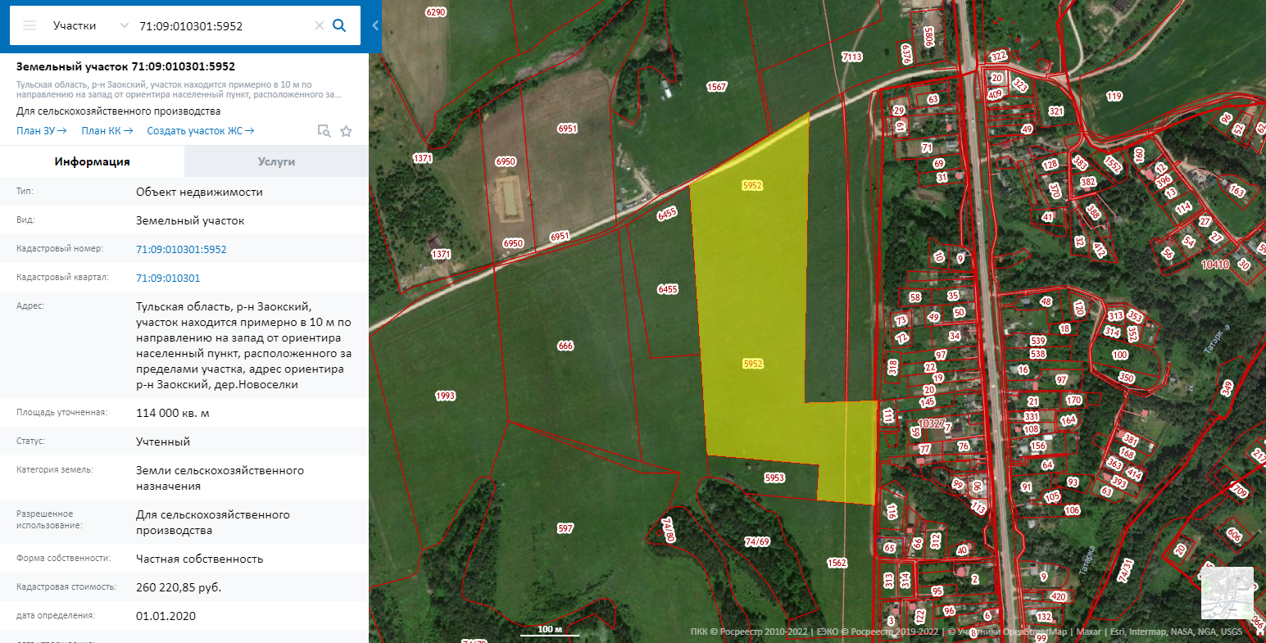Select map parcel labeled 666
Viewport: 1266px width, 643px height.
[565, 346]
